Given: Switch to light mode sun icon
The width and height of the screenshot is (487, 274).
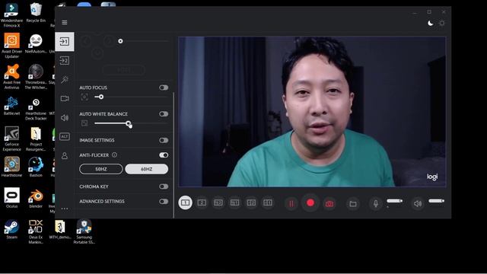Looking at the screenshot, I should [x=441, y=24].
